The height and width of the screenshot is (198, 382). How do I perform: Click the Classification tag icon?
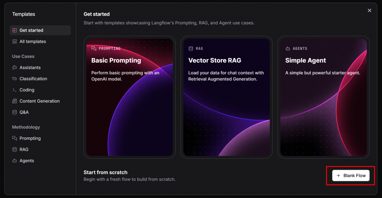(15, 79)
